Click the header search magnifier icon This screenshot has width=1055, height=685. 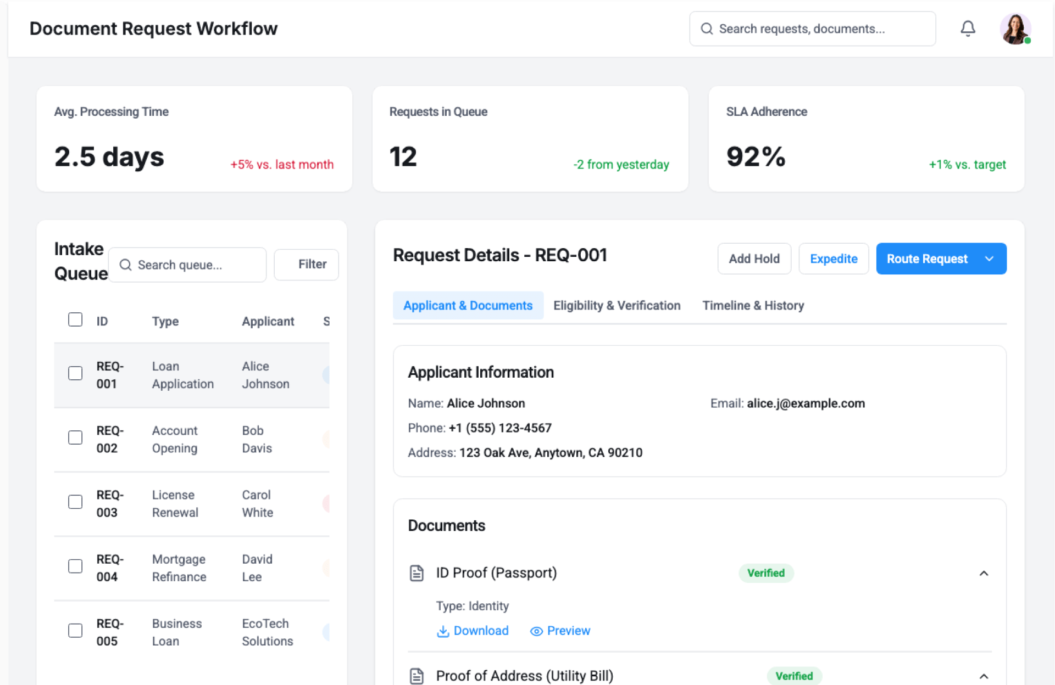point(707,29)
